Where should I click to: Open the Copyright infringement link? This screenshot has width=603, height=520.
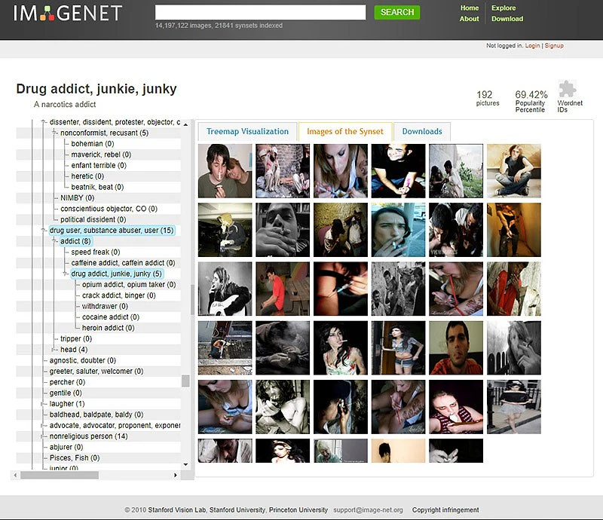point(445,510)
